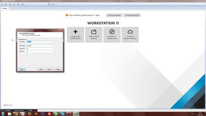This screenshot has height=116, width=206.
Task: Click the Cancel button in wizard
Action: point(58,69)
